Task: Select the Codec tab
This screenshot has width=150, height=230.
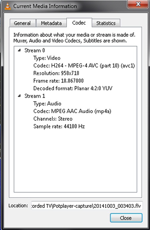Action: coord(79,23)
